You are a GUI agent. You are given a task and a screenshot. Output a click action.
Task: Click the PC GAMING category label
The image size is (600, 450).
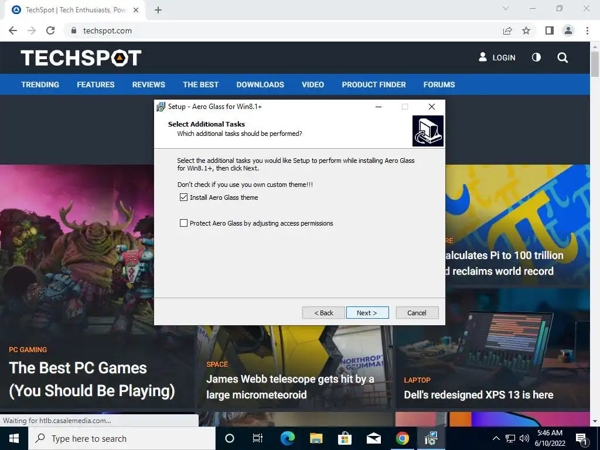click(x=28, y=350)
